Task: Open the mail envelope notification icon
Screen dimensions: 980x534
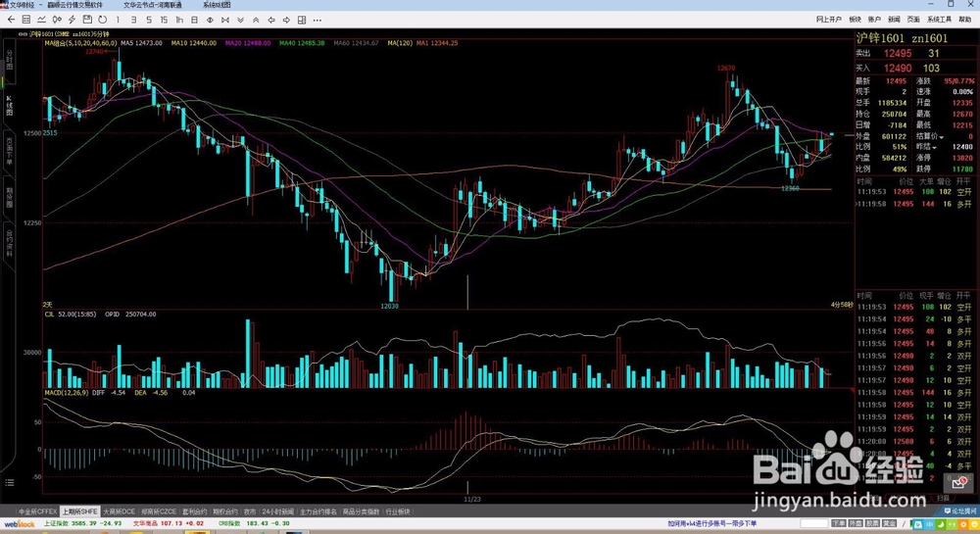Action: [x=959, y=483]
